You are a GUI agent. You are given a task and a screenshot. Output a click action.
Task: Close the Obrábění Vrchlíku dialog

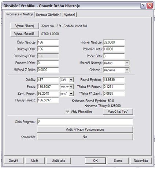coord(150,5)
